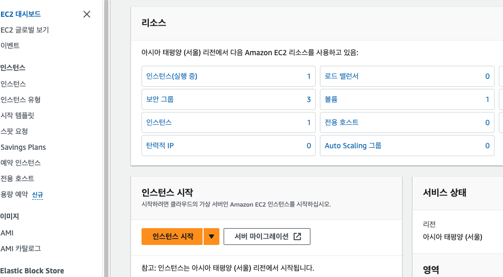The width and height of the screenshot is (503, 277).
Task: Open 로드 밸런서 resource card
Action: (407, 76)
